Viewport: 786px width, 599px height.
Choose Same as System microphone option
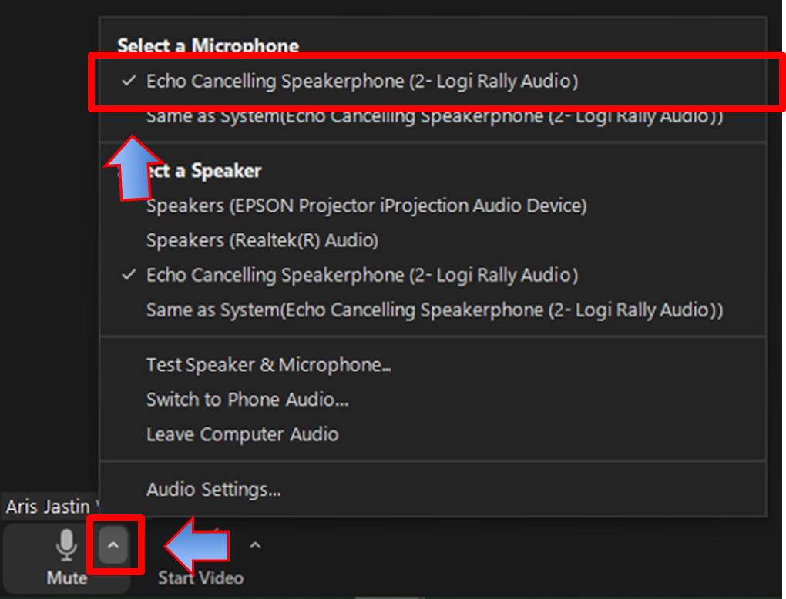click(x=435, y=117)
